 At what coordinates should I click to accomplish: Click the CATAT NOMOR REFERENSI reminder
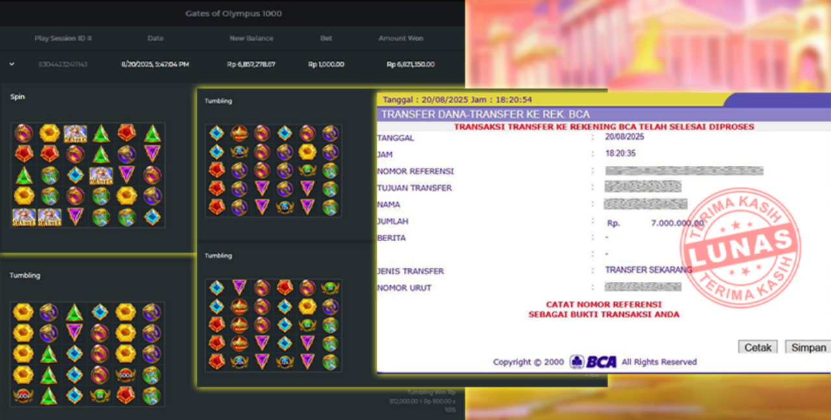[x=604, y=304]
